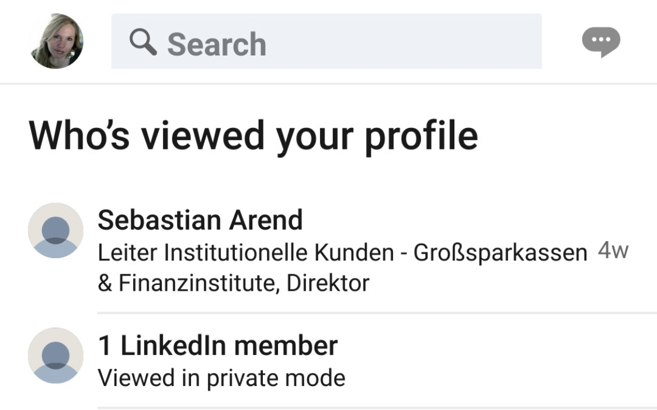Tap the magnifying glass search icon
The image size is (657, 410).
[x=143, y=42]
